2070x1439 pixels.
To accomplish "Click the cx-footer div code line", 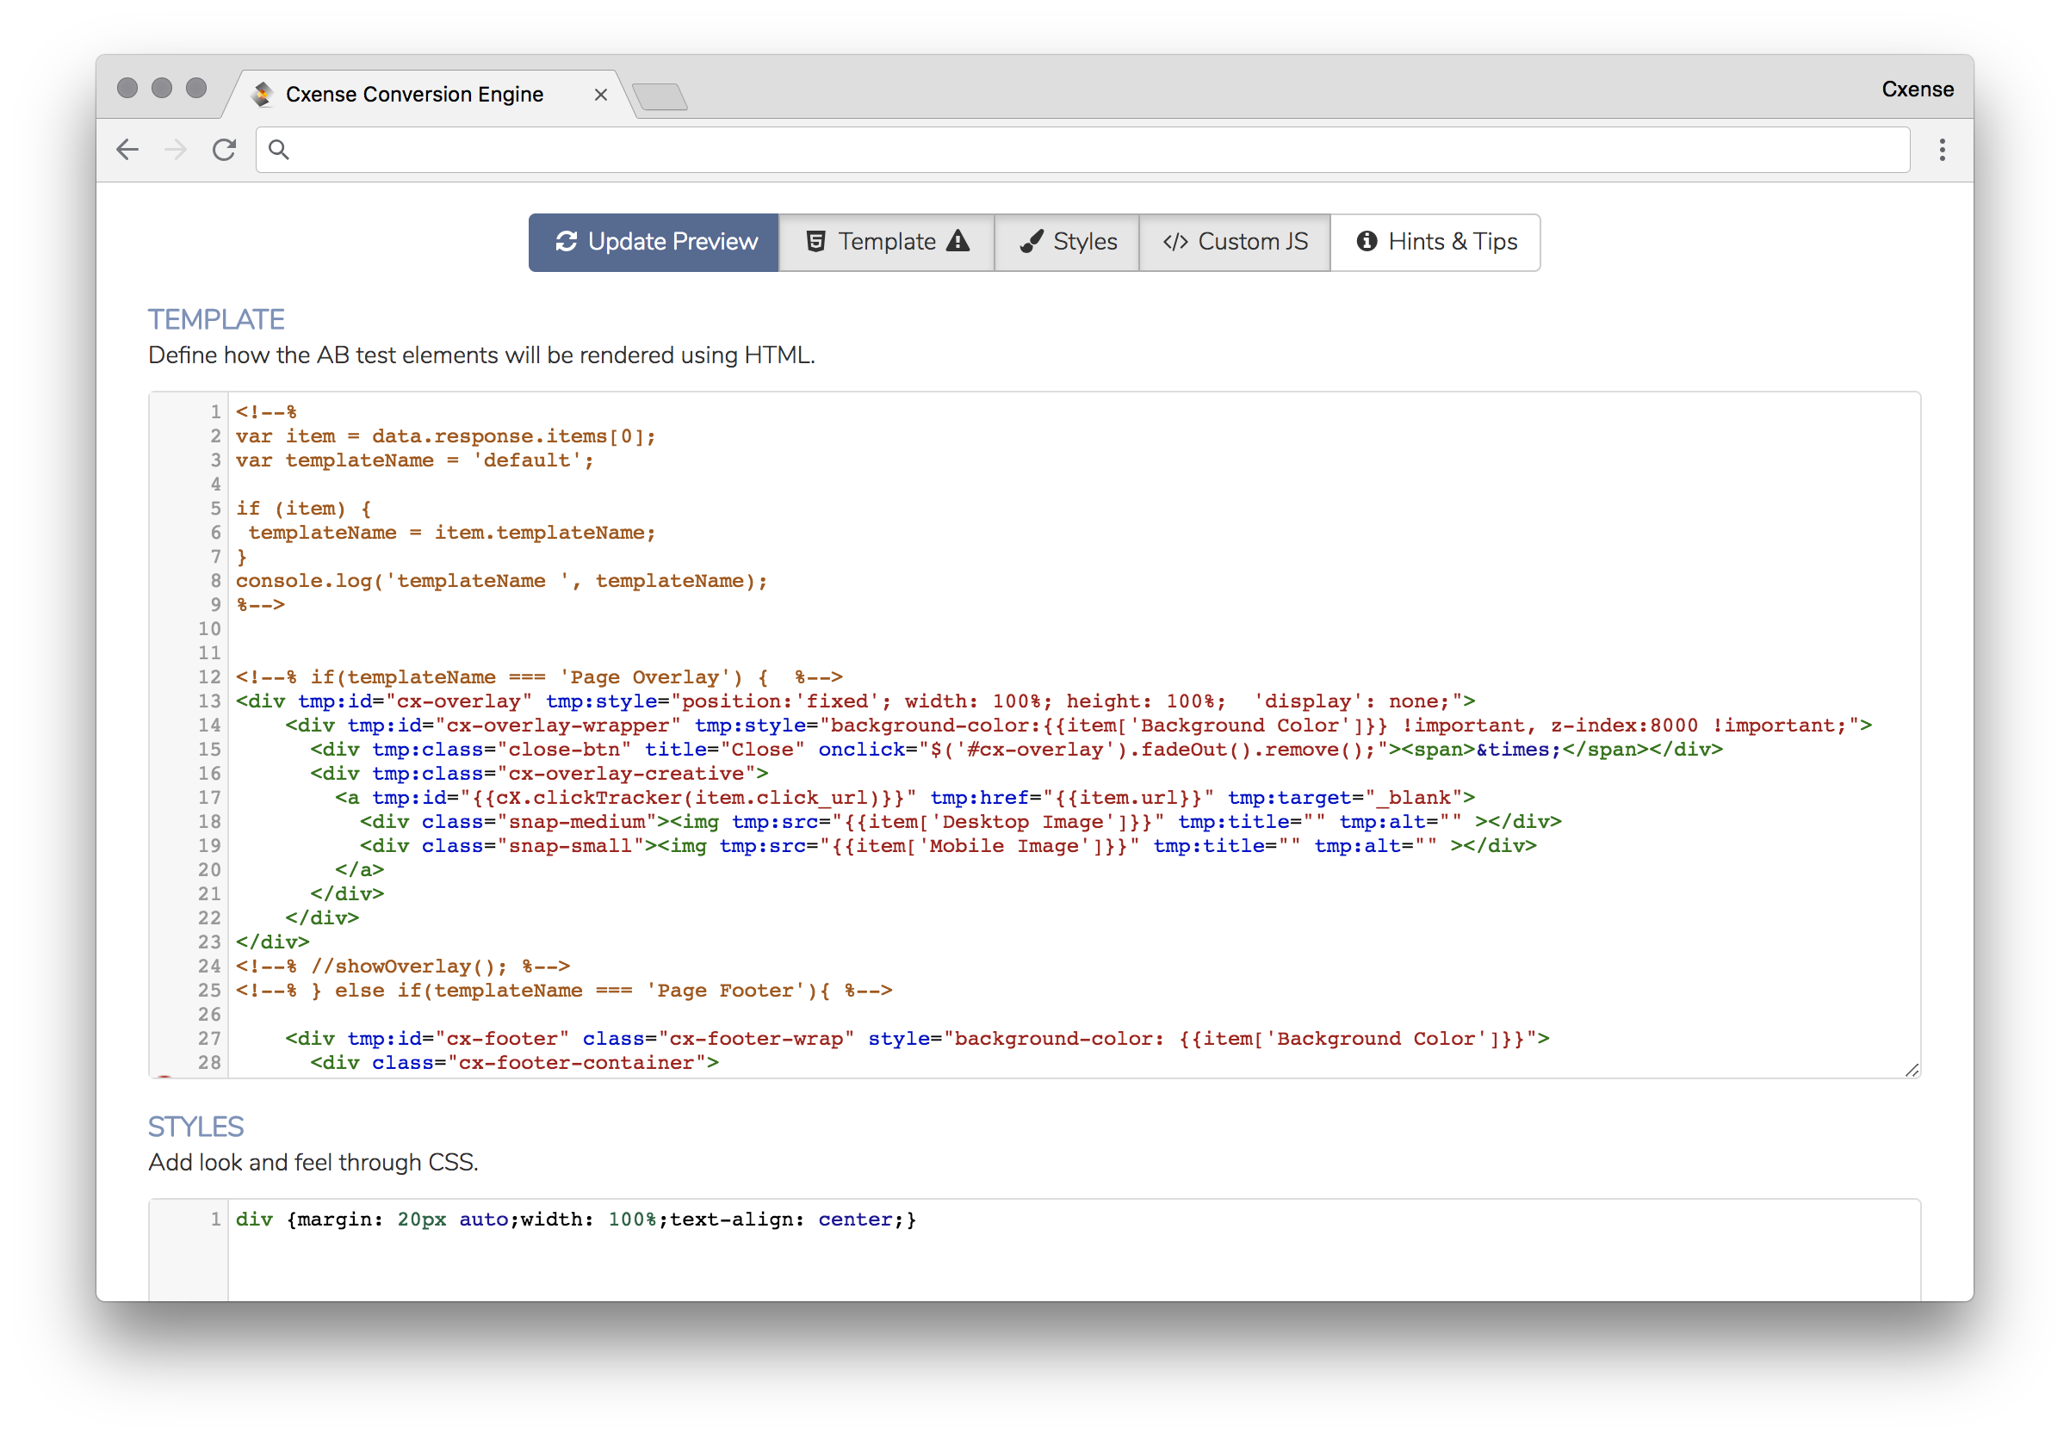I will (917, 1039).
